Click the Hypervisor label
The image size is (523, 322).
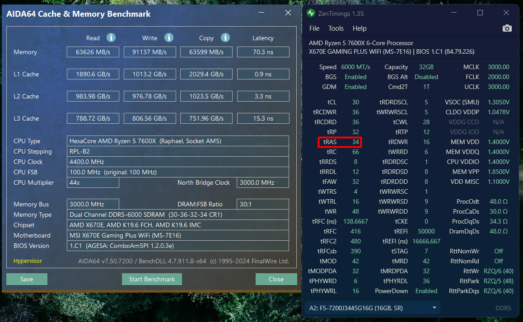click(x=28, y=261)
